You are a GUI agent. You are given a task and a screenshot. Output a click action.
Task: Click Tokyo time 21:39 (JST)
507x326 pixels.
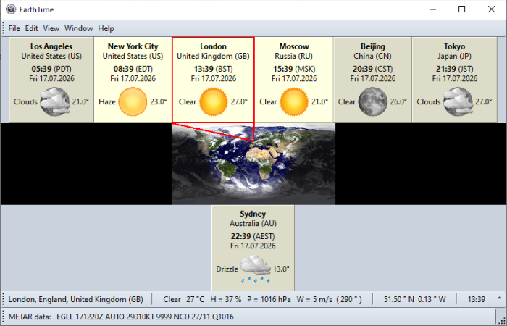click(x=454, y=69)
